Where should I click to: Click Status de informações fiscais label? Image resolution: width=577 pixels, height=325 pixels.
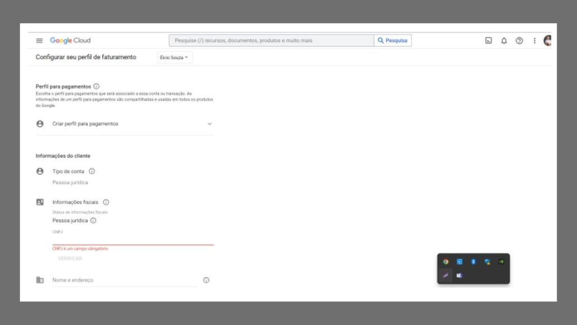[80, 212]
